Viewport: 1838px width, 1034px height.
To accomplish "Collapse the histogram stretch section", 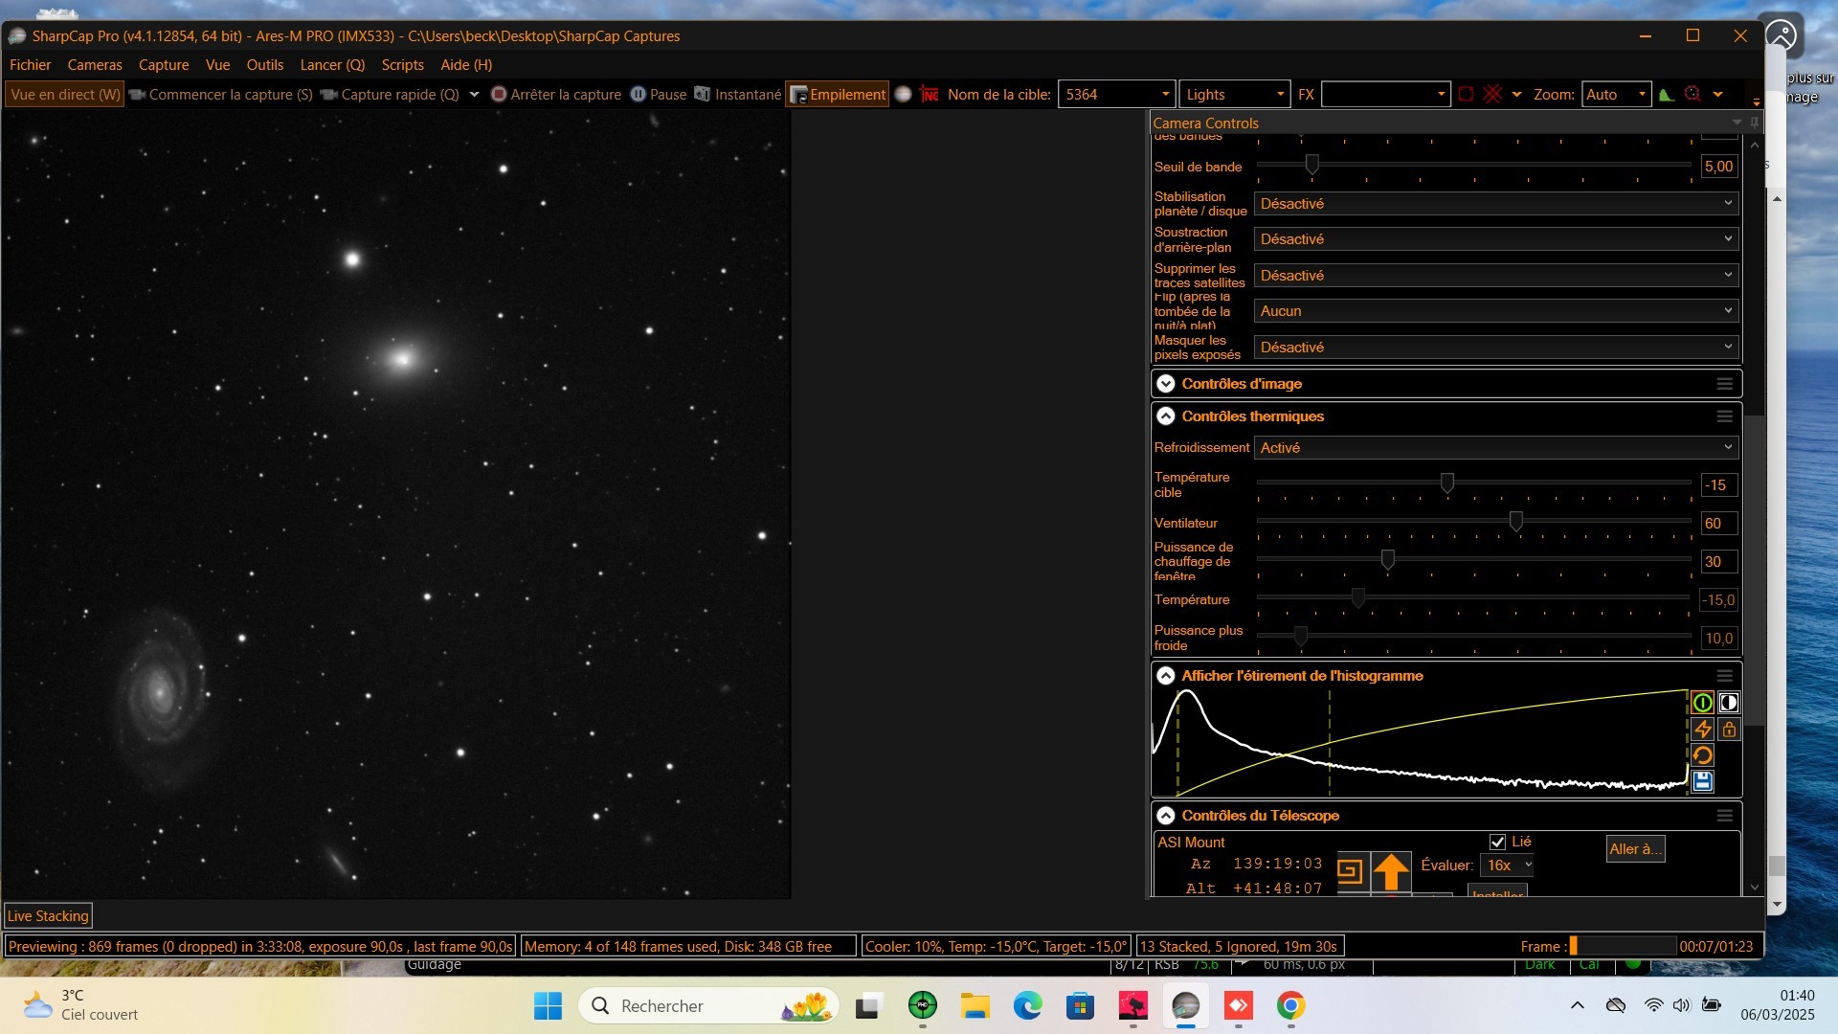I will click(x=1165, y=676).
